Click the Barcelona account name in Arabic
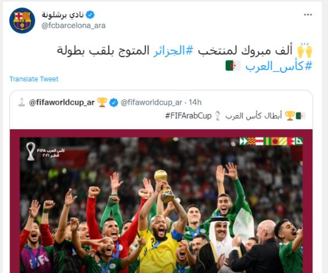Screen dimensions: 328x273 (63, 15)
